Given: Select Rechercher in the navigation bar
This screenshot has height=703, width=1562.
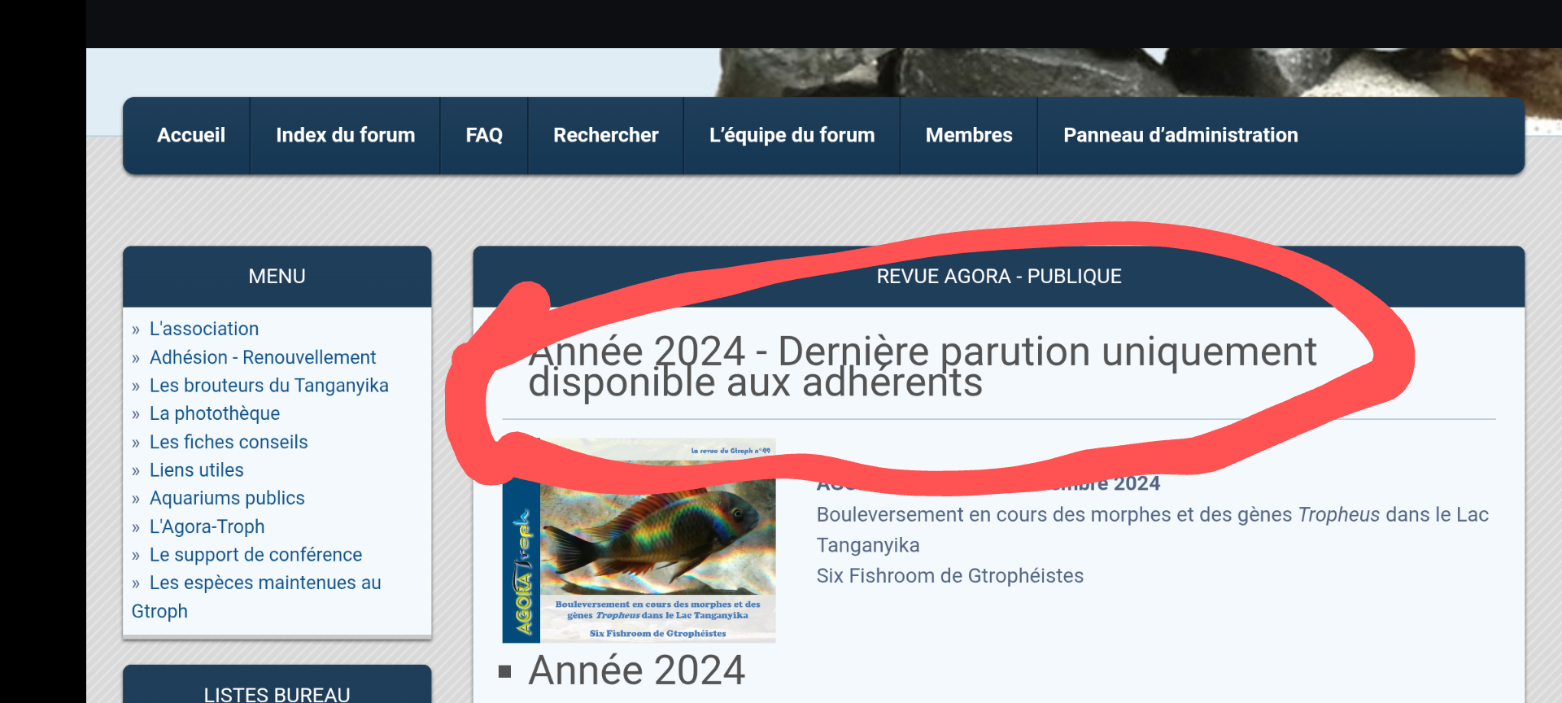Looking at the screenshot, I should click(606, 135).
